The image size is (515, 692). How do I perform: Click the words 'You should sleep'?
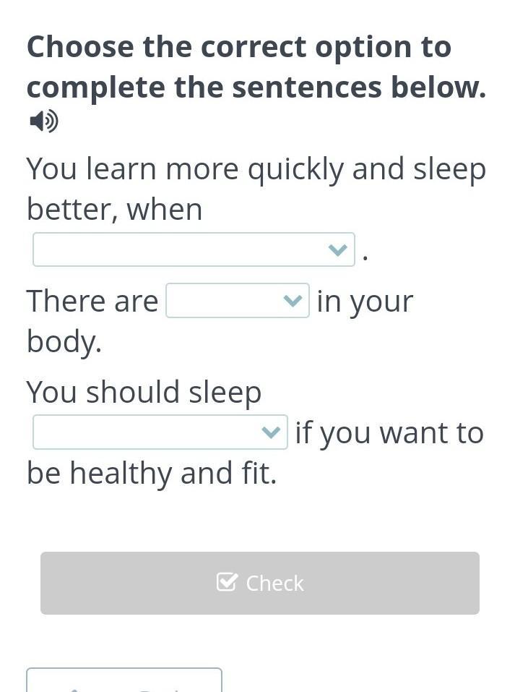[144, 392]
